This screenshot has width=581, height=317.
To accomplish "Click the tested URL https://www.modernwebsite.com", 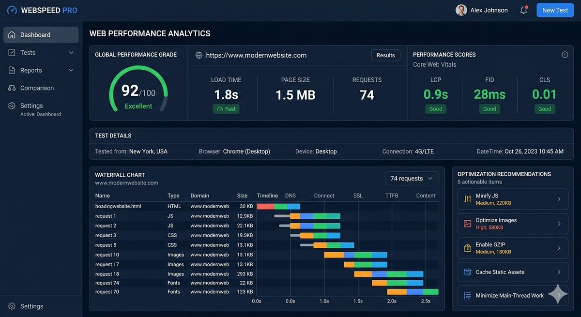I will click(x=256, y=55).
